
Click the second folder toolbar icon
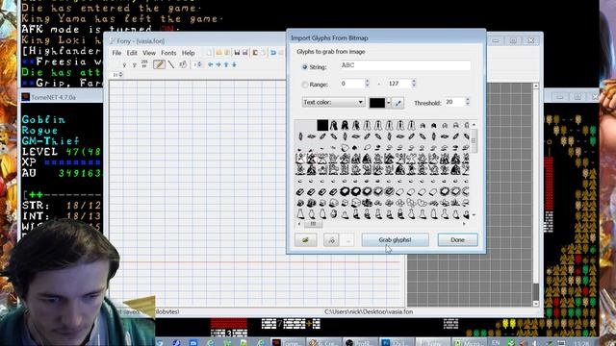[227, 53]
